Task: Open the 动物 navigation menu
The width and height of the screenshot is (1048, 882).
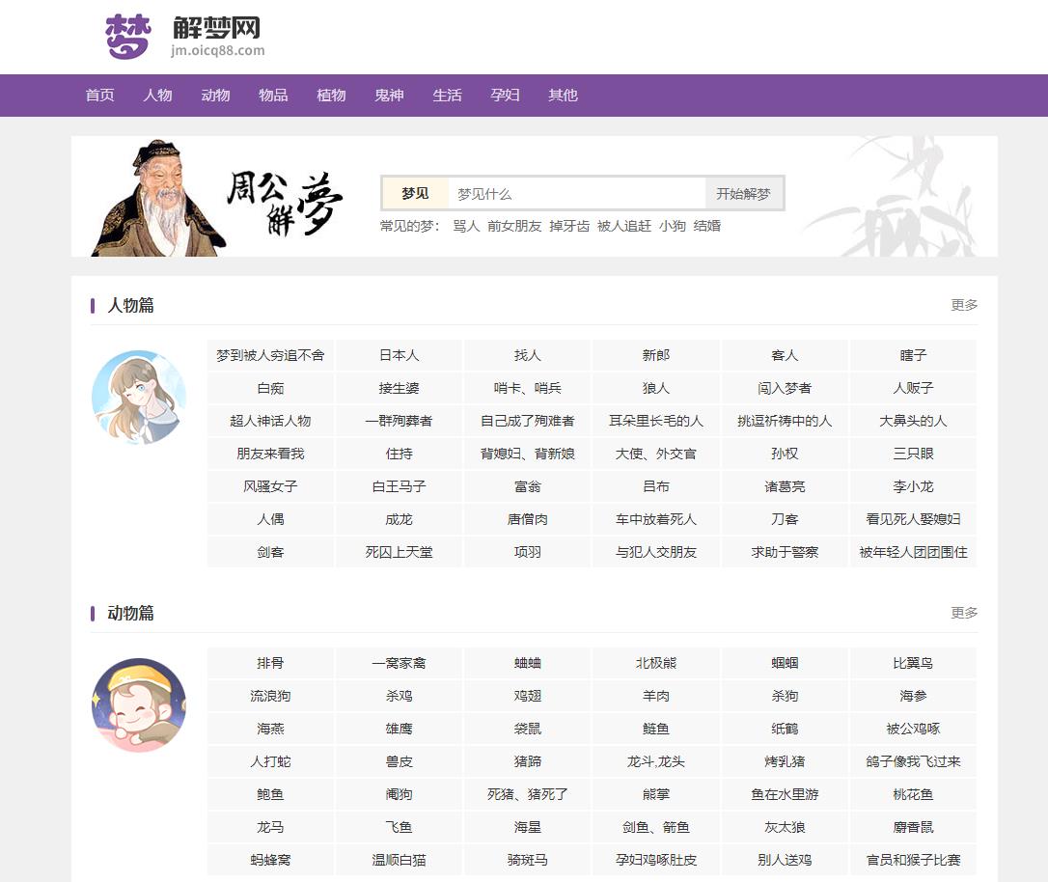Action: (215, 95)
